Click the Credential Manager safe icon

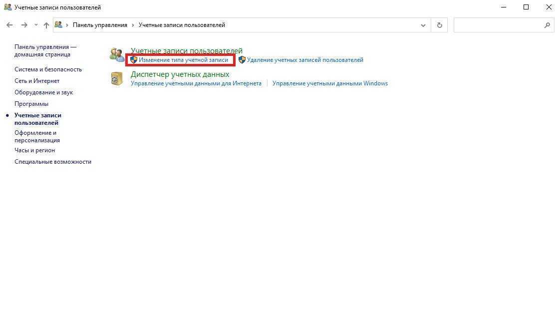point(117,78)
